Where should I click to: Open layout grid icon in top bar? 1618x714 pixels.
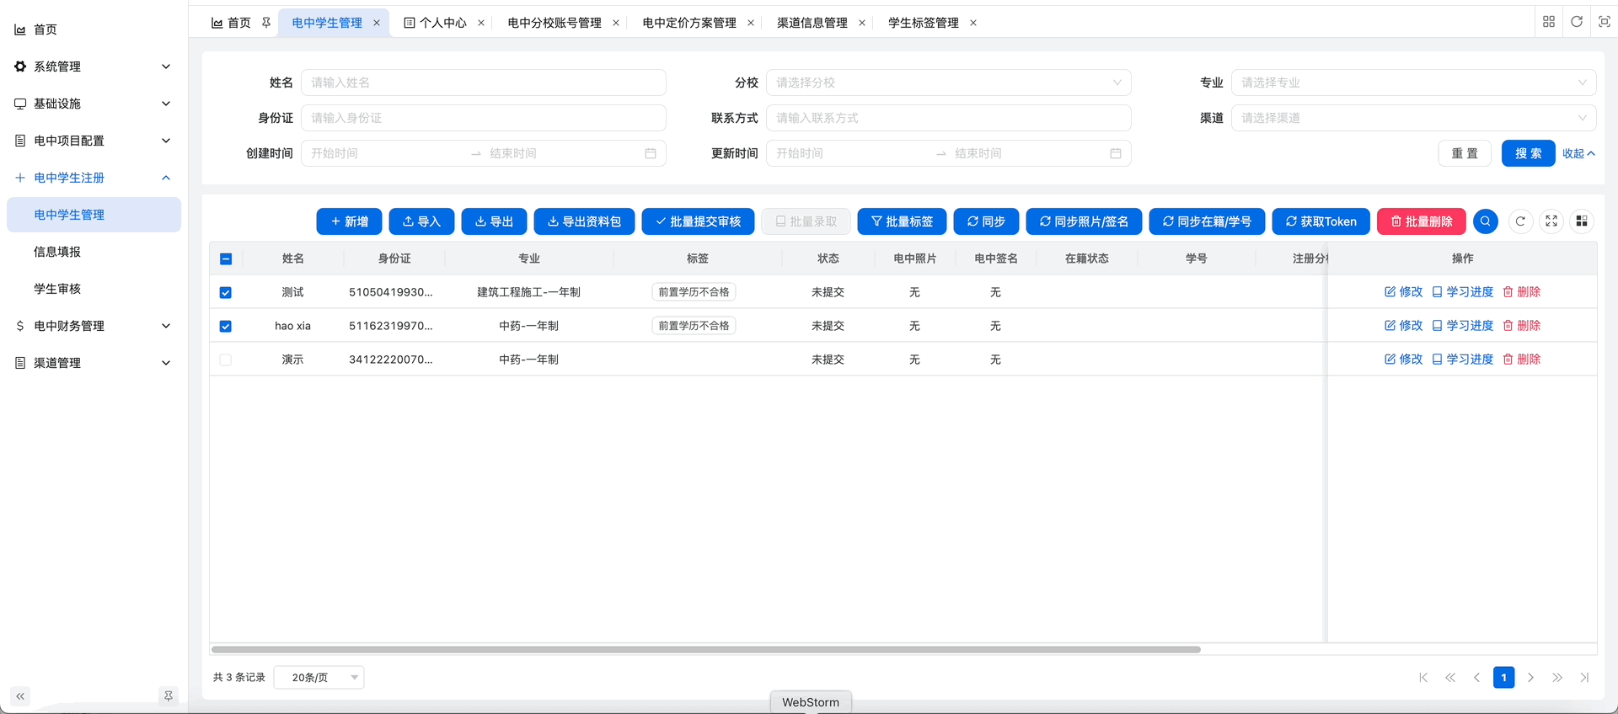[1549, 22]
